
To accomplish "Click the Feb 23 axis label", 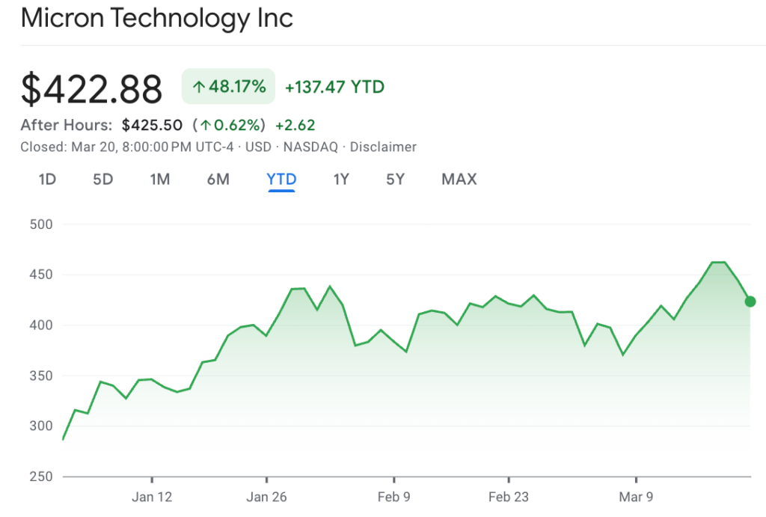I will point(509,497).
